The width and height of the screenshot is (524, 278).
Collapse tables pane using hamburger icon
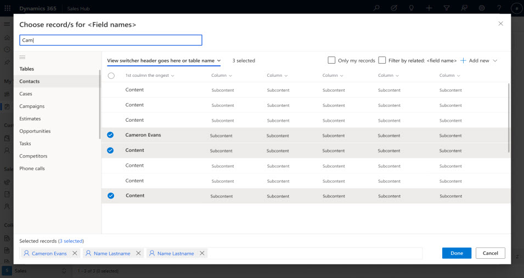[x=22, y=57]
